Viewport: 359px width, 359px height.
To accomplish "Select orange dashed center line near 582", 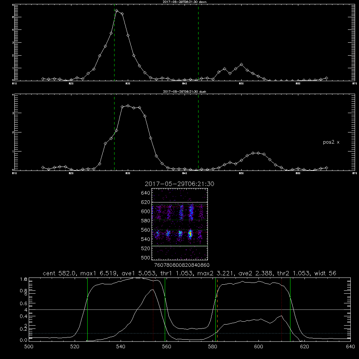I will click(217, 309).
